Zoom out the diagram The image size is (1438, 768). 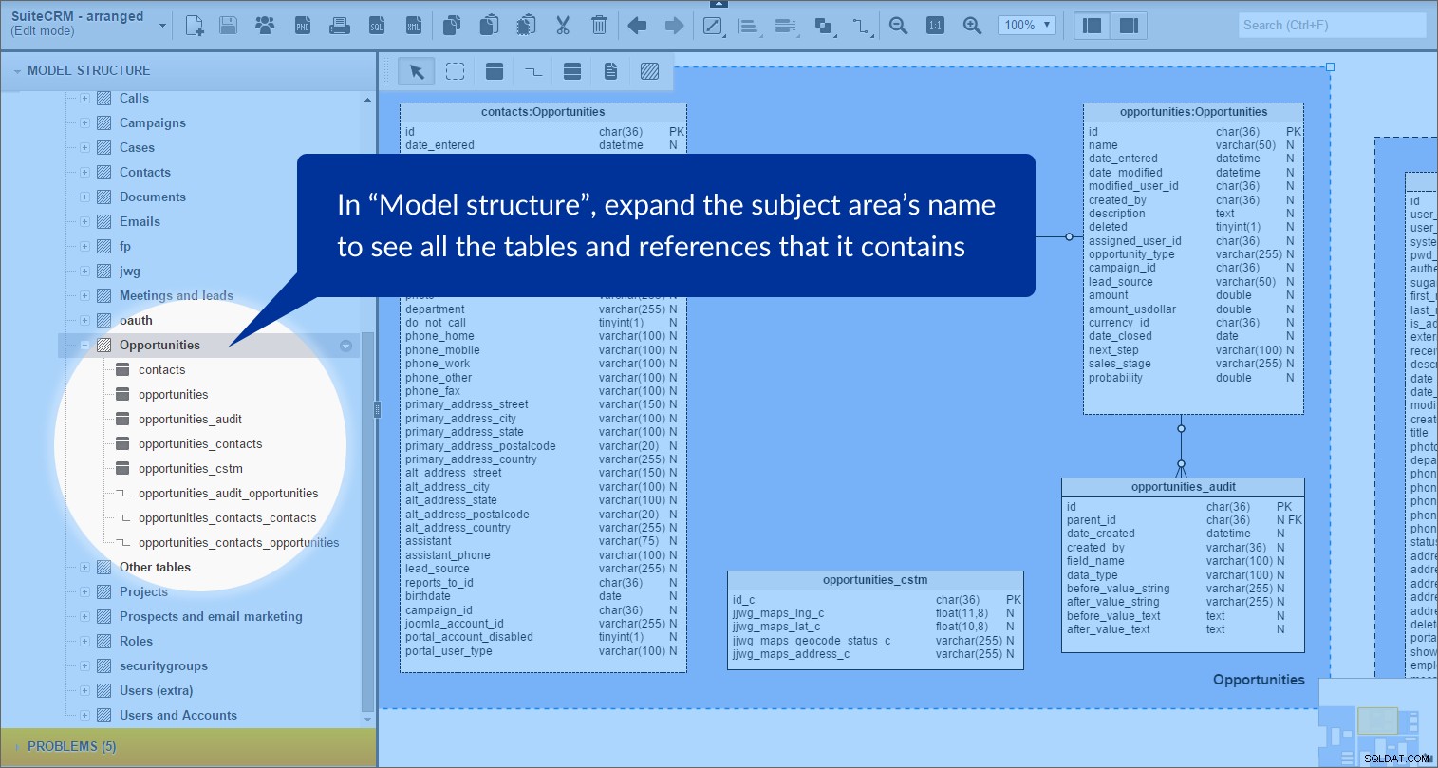coord(899,26)
